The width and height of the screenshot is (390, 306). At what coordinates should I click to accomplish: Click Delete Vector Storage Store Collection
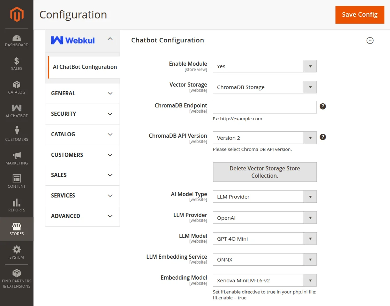tap(265, 172)
